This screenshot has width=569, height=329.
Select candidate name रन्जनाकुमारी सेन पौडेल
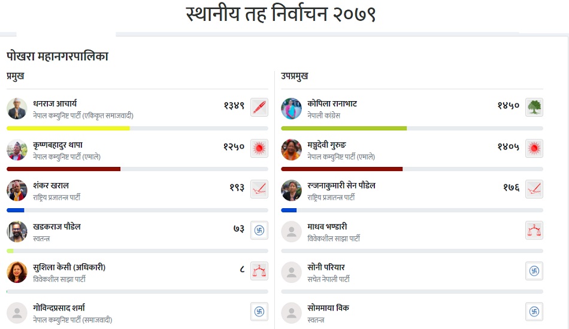point(341,185)
